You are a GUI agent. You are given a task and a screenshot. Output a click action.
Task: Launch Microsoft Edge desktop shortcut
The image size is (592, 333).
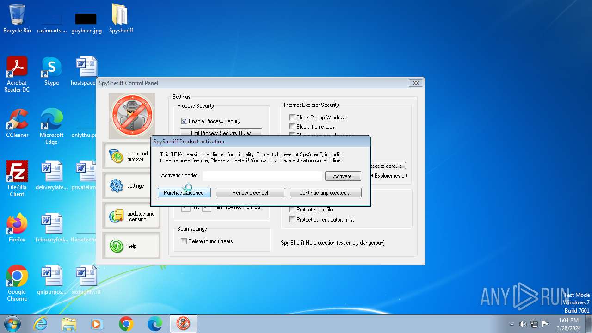click(51, 126)
